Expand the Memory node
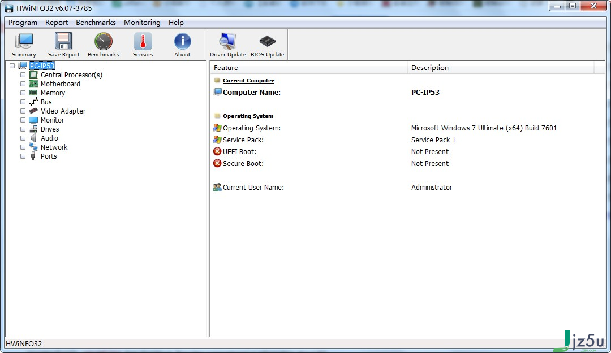 pos(23,93)
